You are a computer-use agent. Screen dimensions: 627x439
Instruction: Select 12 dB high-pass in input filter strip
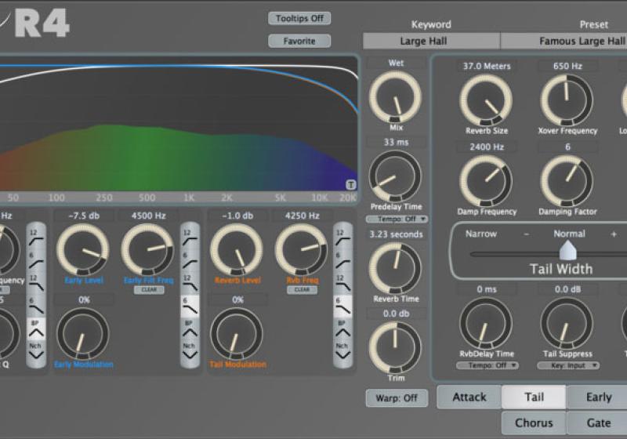[36, 238]
